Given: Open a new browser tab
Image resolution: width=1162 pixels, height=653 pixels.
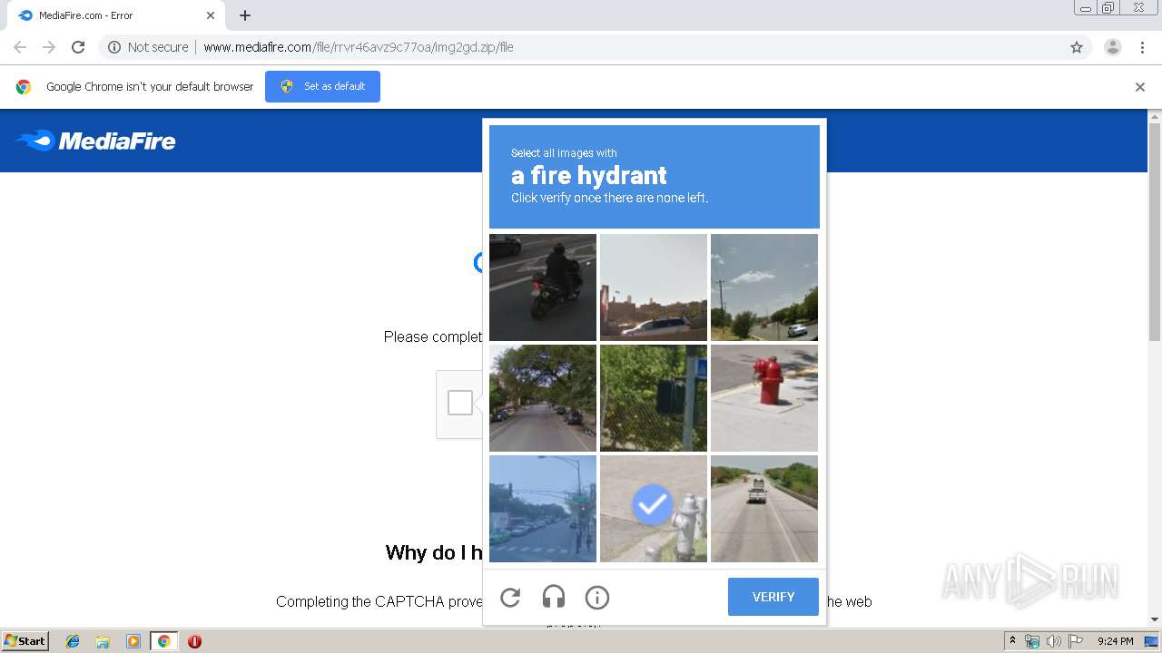Looking at the screenshot, I should pyautogui.click(x=245, y=15).
